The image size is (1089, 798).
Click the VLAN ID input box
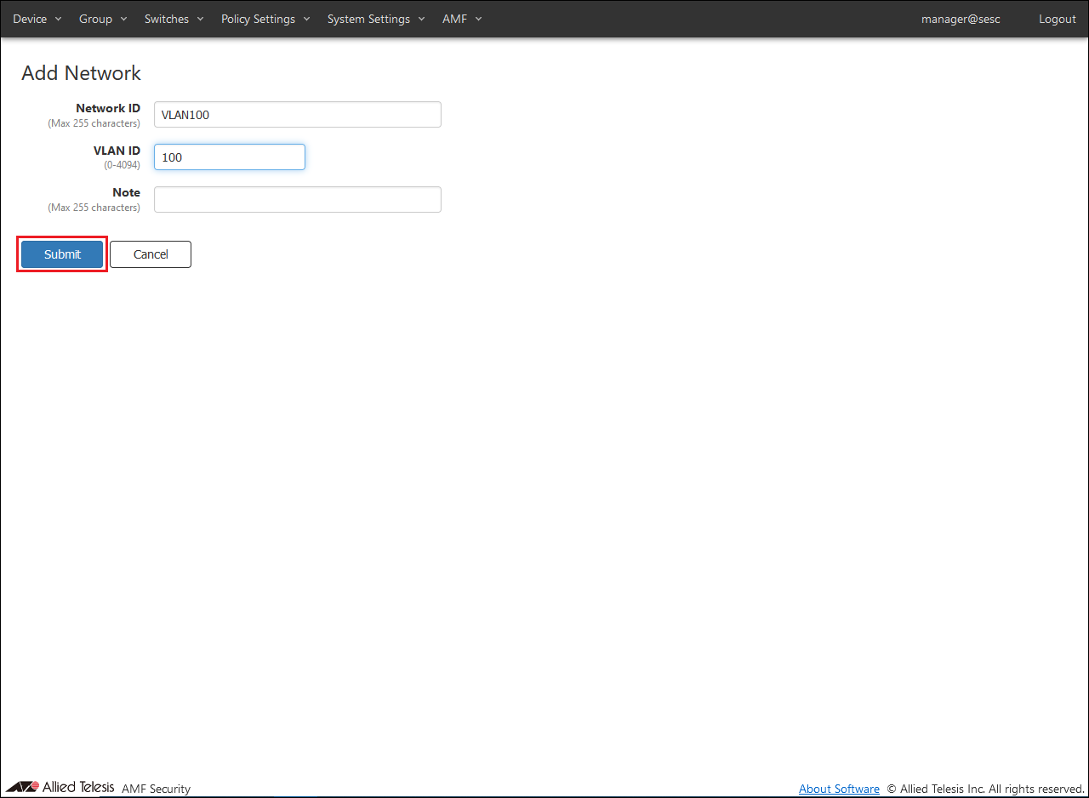(229, 157)
